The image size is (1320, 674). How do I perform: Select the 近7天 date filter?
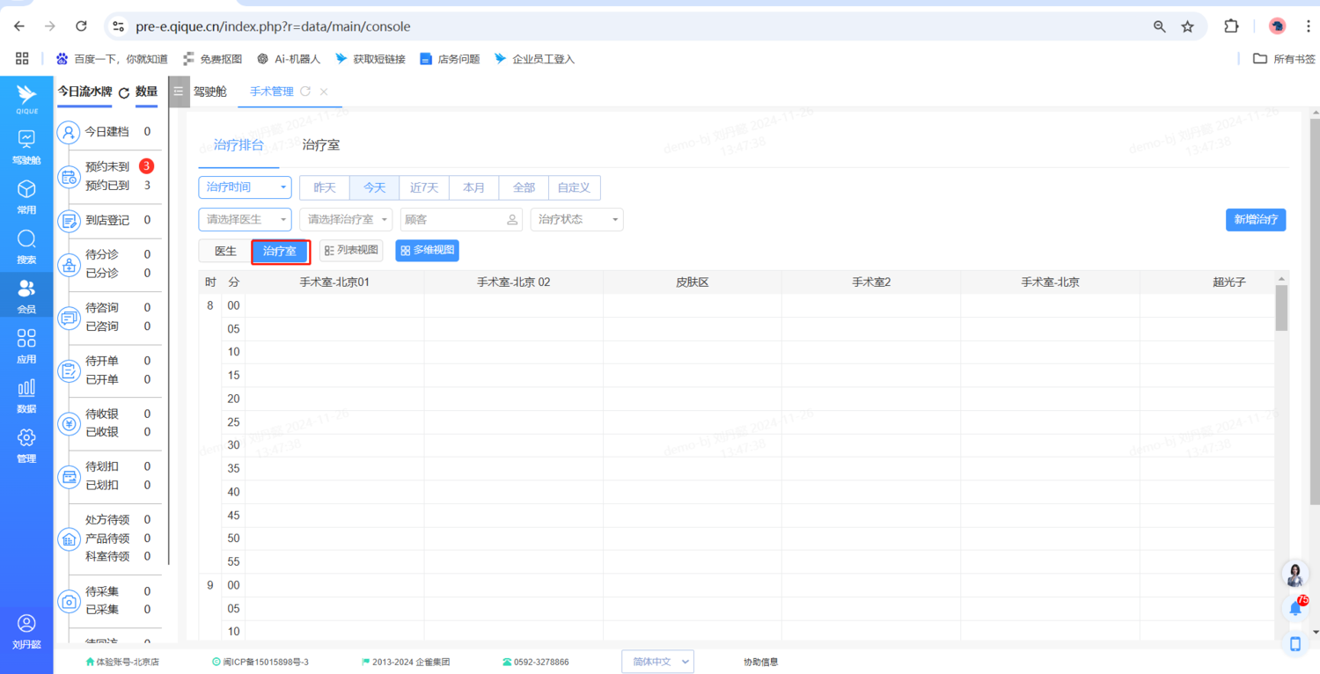pos(424,187)
